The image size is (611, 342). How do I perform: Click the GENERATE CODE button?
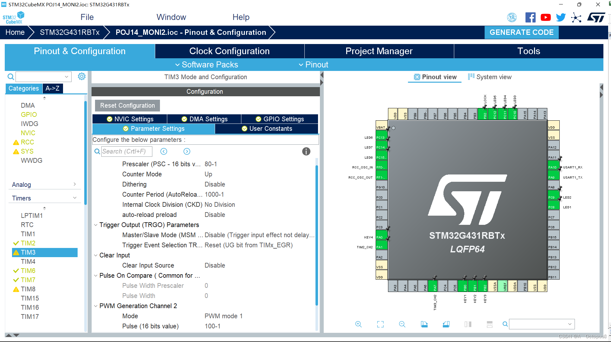click(x=522, y=32)
